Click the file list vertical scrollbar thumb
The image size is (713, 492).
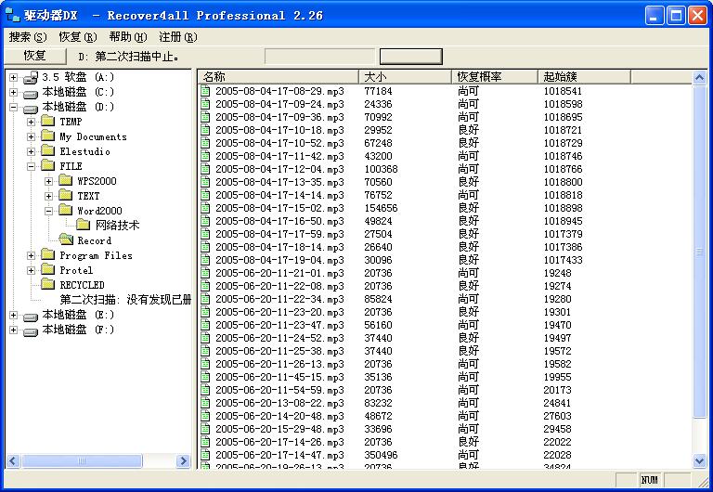(x=699, y=252)
